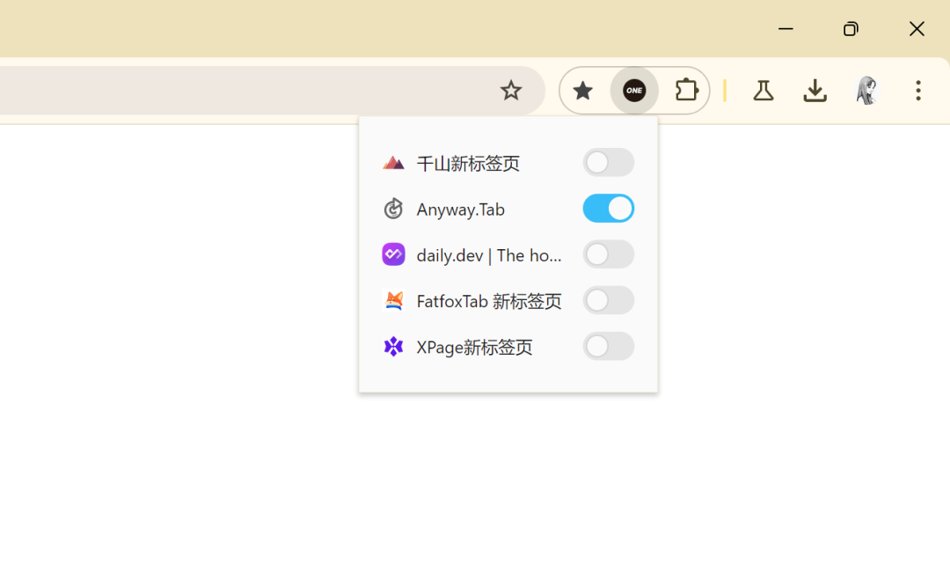Enable the 千山新标签页 toggle

pos(609,162)
